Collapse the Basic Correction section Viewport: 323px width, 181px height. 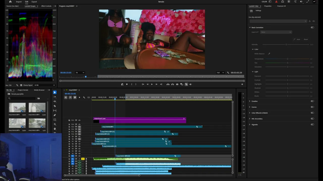(x=250, y=27)
